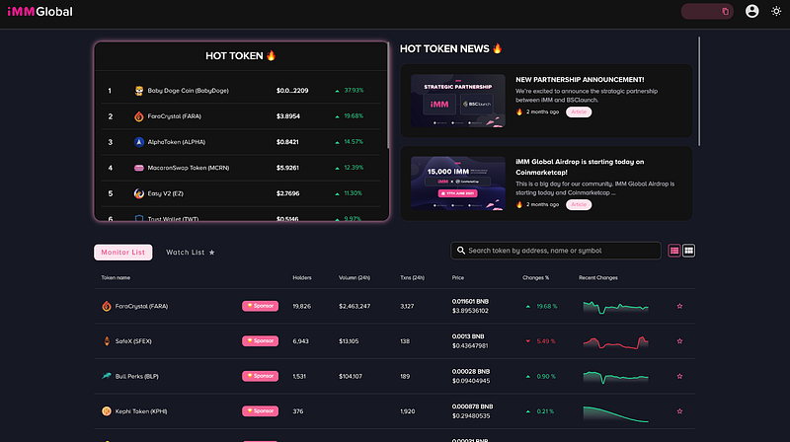Open the Strategic Partnership news thumbnail
The image size is (790, 442).
[x=458, y=101]
